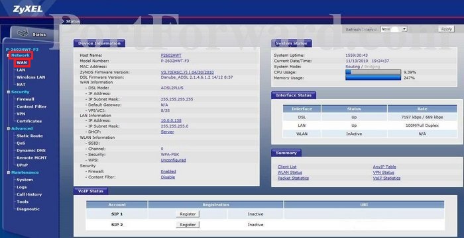Open LAN settings in sidebar

click(x=21, y=70)
